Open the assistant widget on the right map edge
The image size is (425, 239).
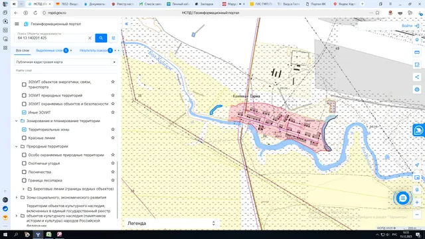(x=419, y=130)
